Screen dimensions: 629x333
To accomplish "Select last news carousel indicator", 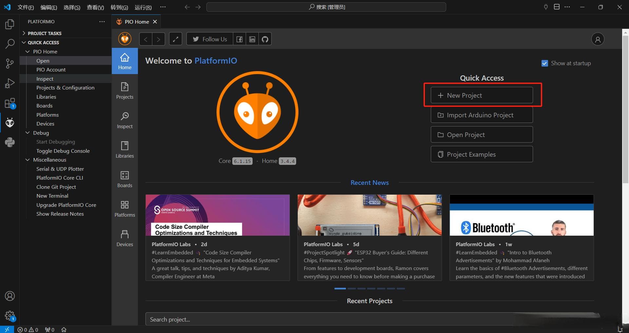I will click(x=401, y=288).
